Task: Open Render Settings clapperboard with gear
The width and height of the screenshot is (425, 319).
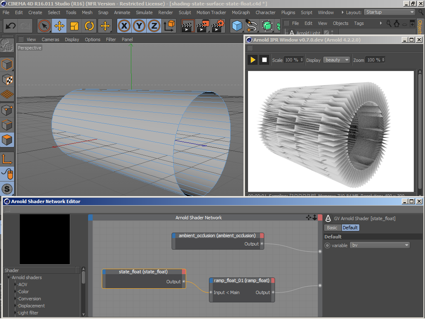Action: tap(218, 26)
